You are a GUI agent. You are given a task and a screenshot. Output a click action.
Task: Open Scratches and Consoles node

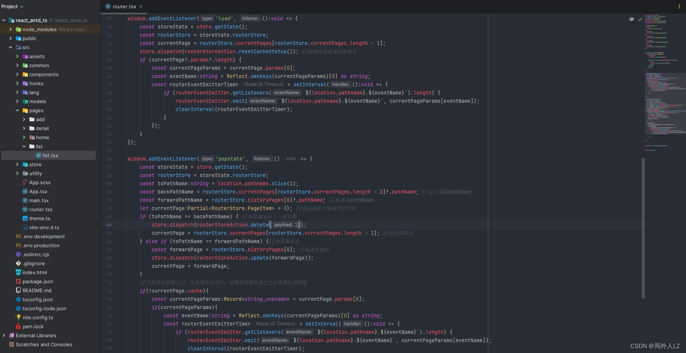pyautogui.click(x=44, y=344)
